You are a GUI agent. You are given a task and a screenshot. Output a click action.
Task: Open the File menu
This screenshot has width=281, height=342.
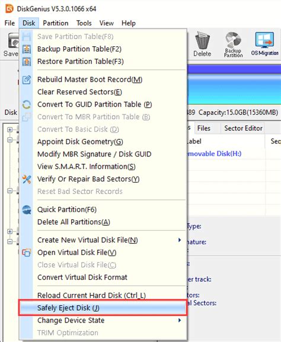pyautogui.click(x=9, y=23)
